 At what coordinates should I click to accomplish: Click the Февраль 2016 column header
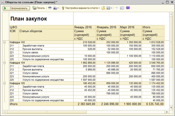pyautogui.click(x=107, y=27)
